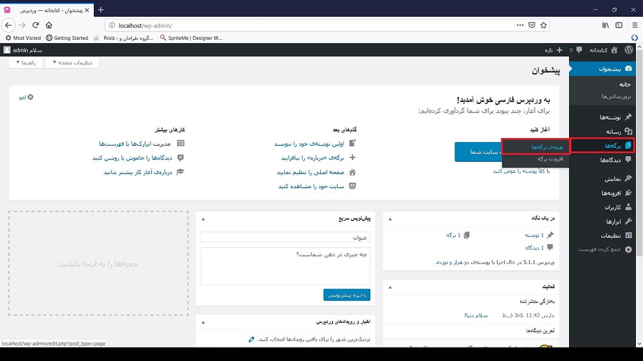The width and height of the screenshot is (643, 361).
Task: Click the دو هزار و نوزده theme link
Action: [x=453, y=262]
